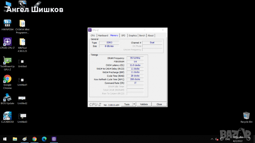The image size is (255, 143).
Task: Open CPUID CPU-Z desktop icon
Action: pos(7,42)
